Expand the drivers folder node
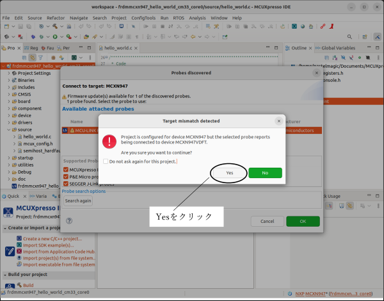This screenshot has height=301, width=384. pos(8,122)
